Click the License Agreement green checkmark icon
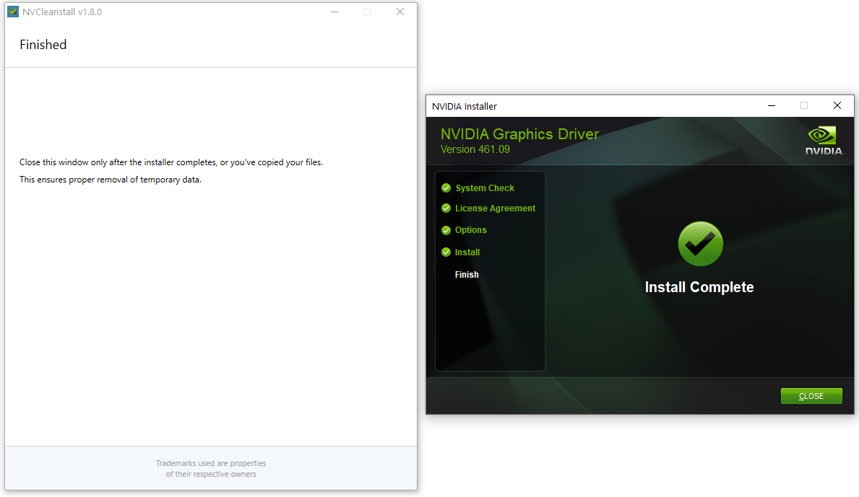This screenshot has width=859, height=497. [446, 208]
